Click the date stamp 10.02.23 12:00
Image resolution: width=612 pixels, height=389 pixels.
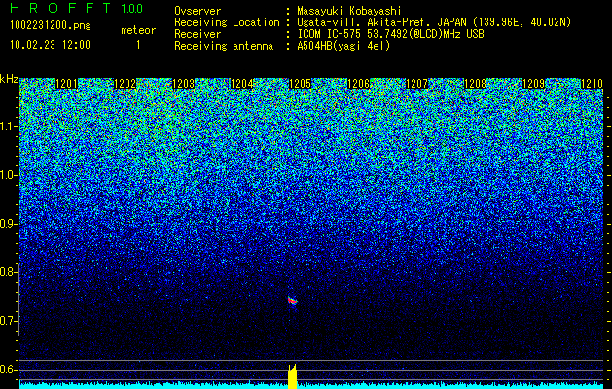pos(50,45)
